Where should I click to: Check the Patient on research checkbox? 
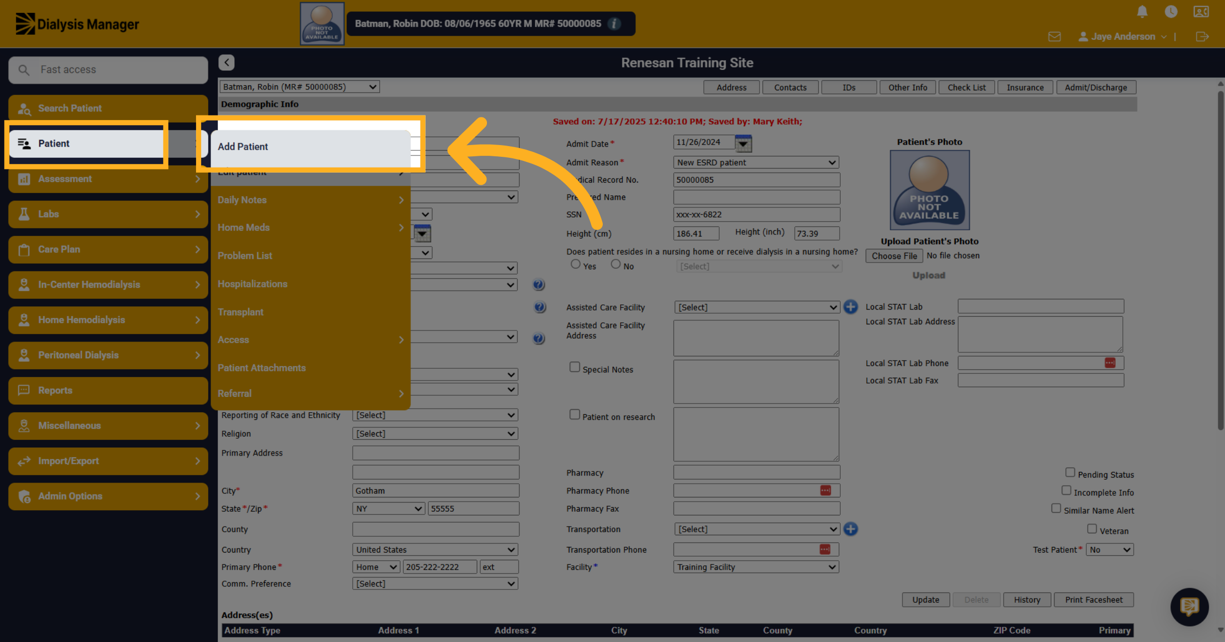(x=574, y=414)
